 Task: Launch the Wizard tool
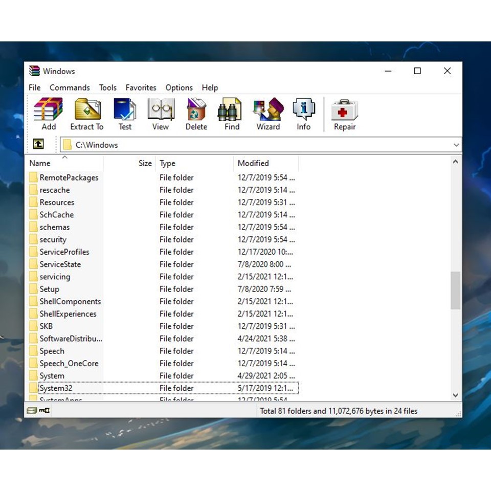click(268, 114)
